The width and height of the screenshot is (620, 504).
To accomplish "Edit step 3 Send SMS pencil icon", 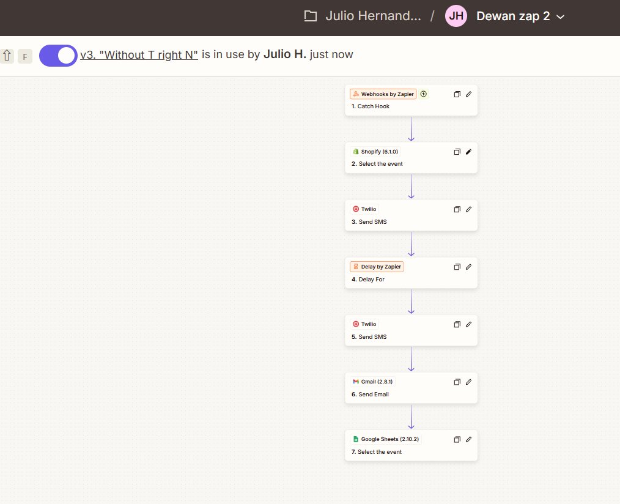I will [x=468, y=209].
